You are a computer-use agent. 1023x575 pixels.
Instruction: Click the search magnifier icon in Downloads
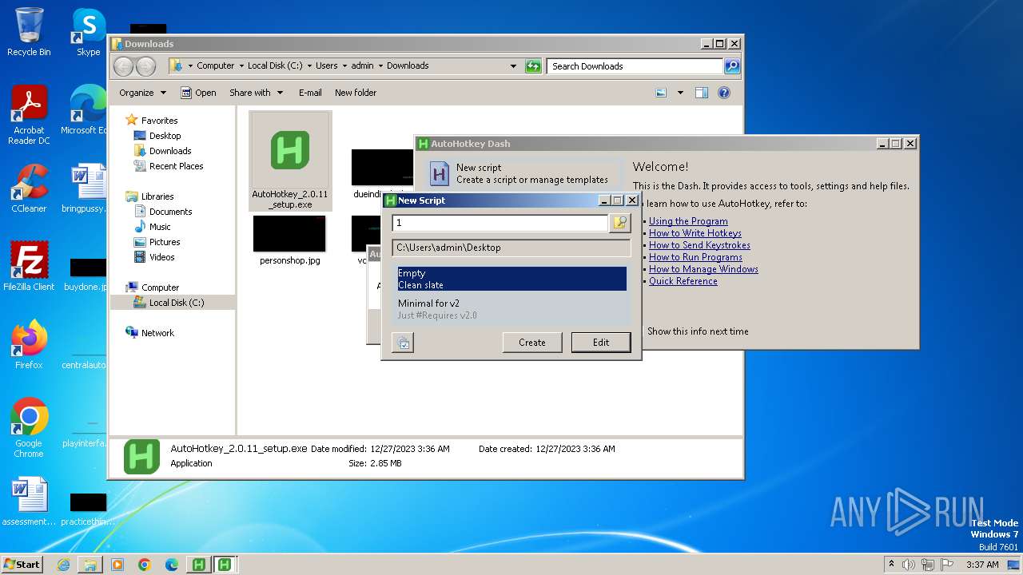731,66
